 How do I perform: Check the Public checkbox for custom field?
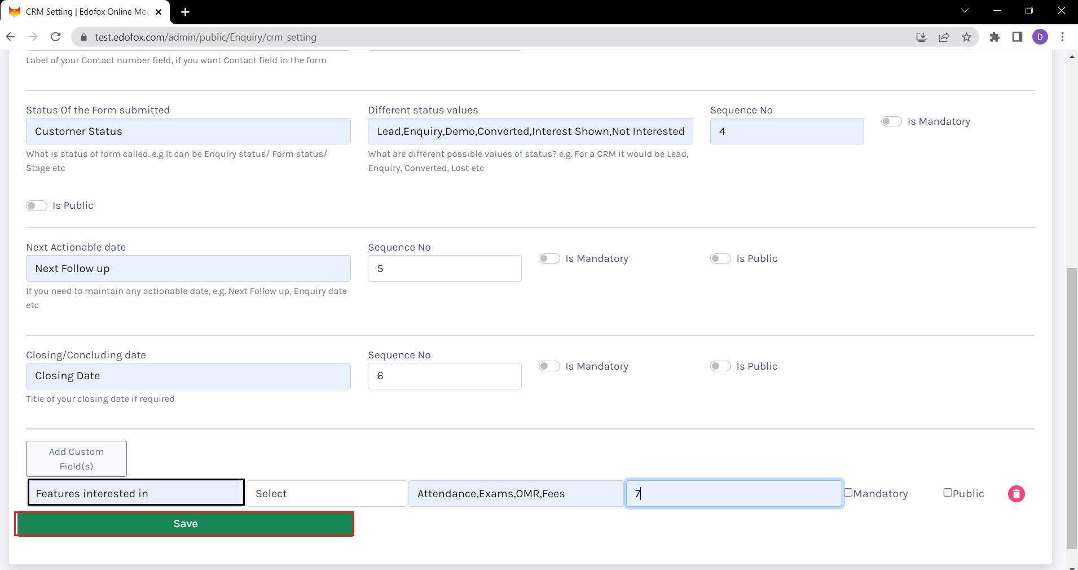(x=948, y=493)
